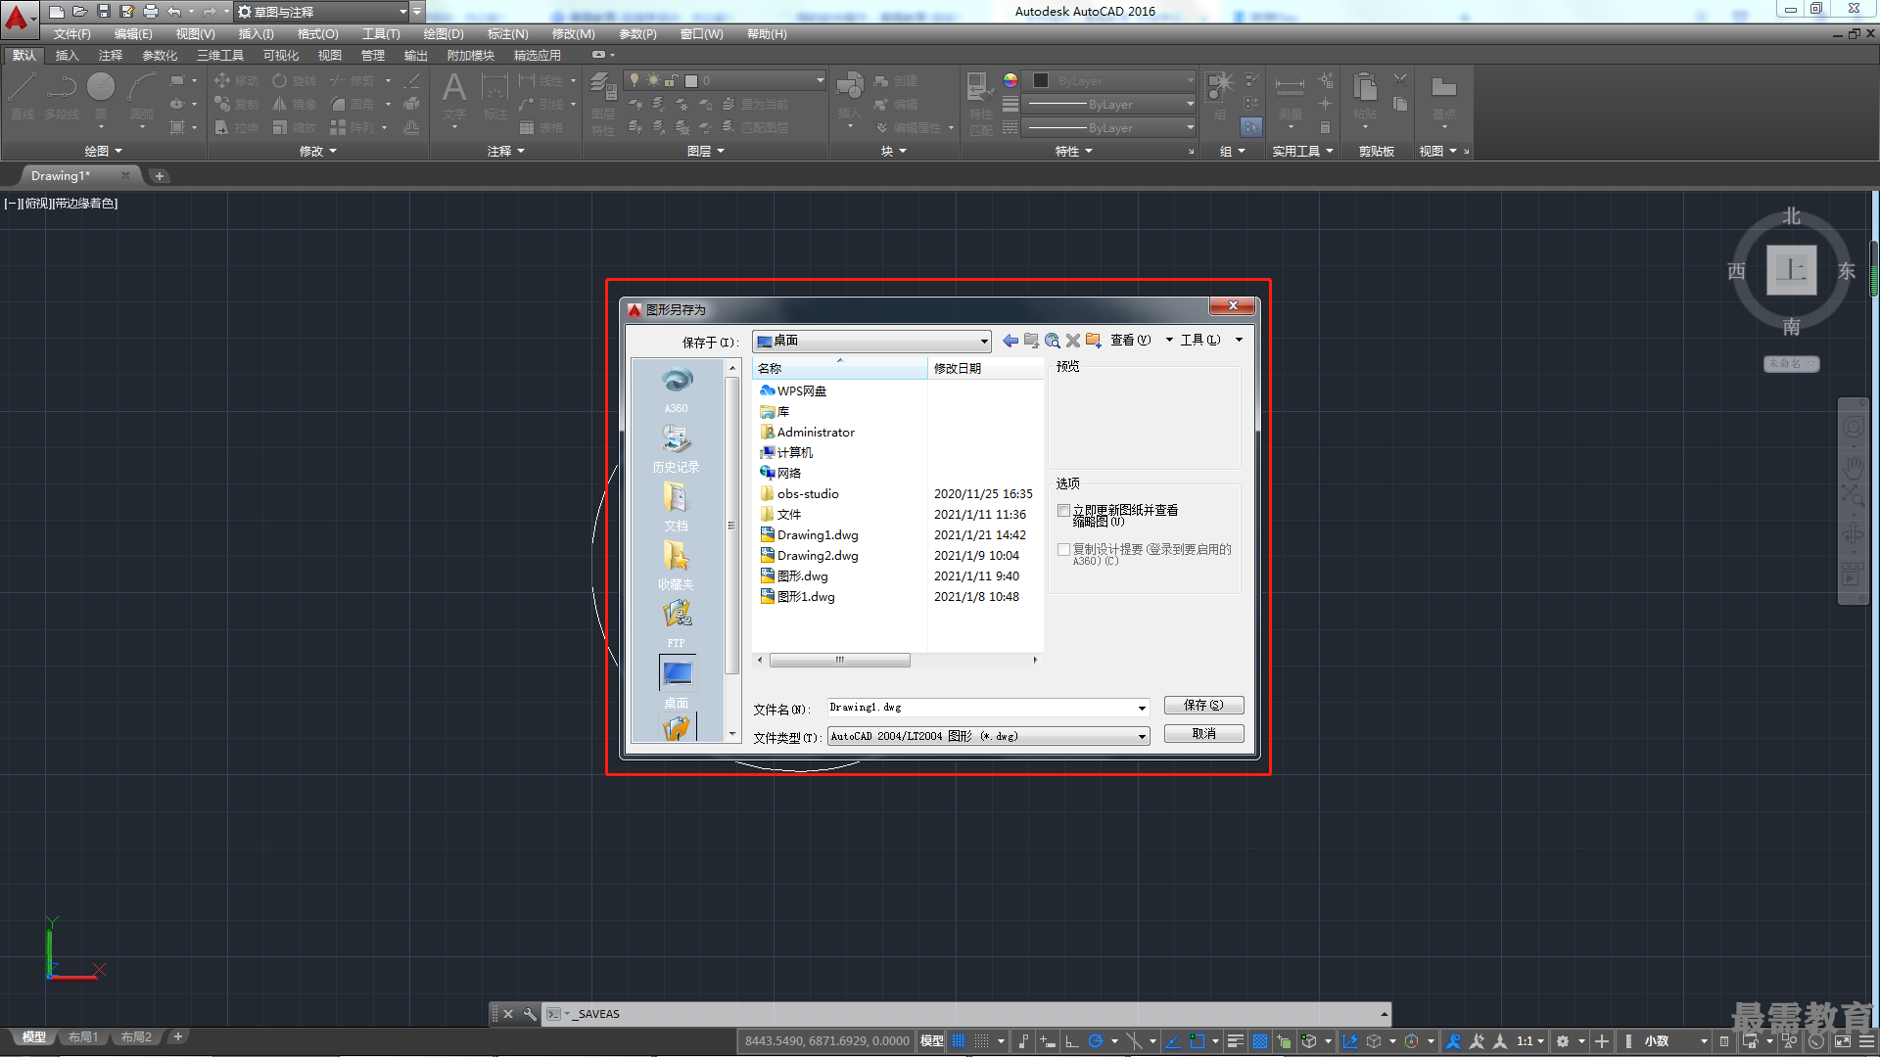Click the New file icon in quick access toolbar

[56, 12]
